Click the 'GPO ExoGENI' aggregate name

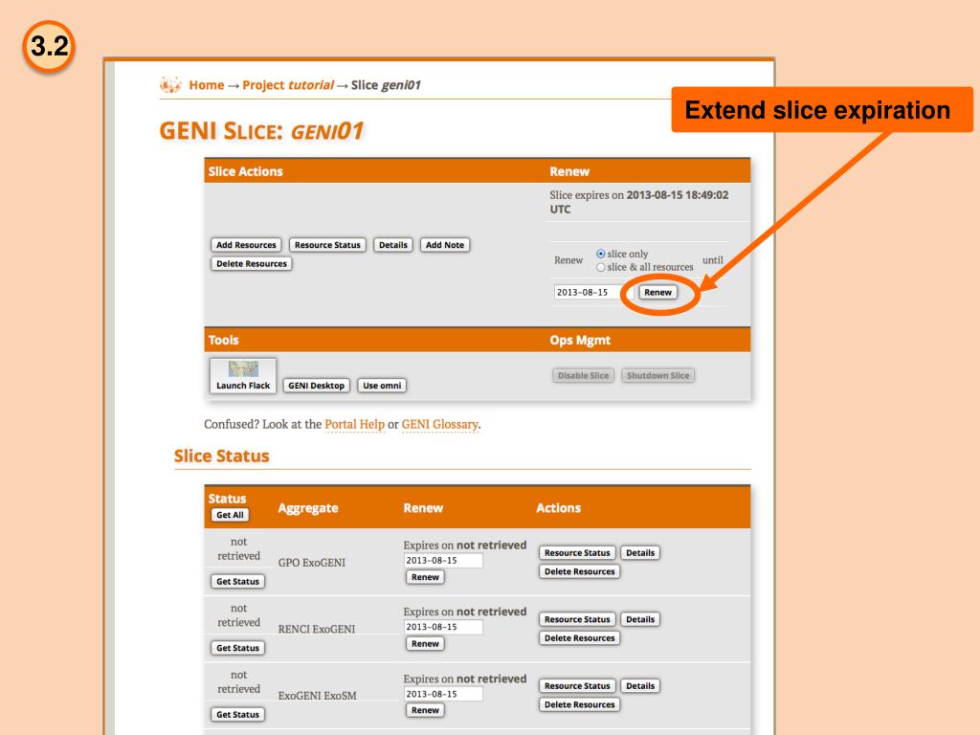[x=311, y=563]
